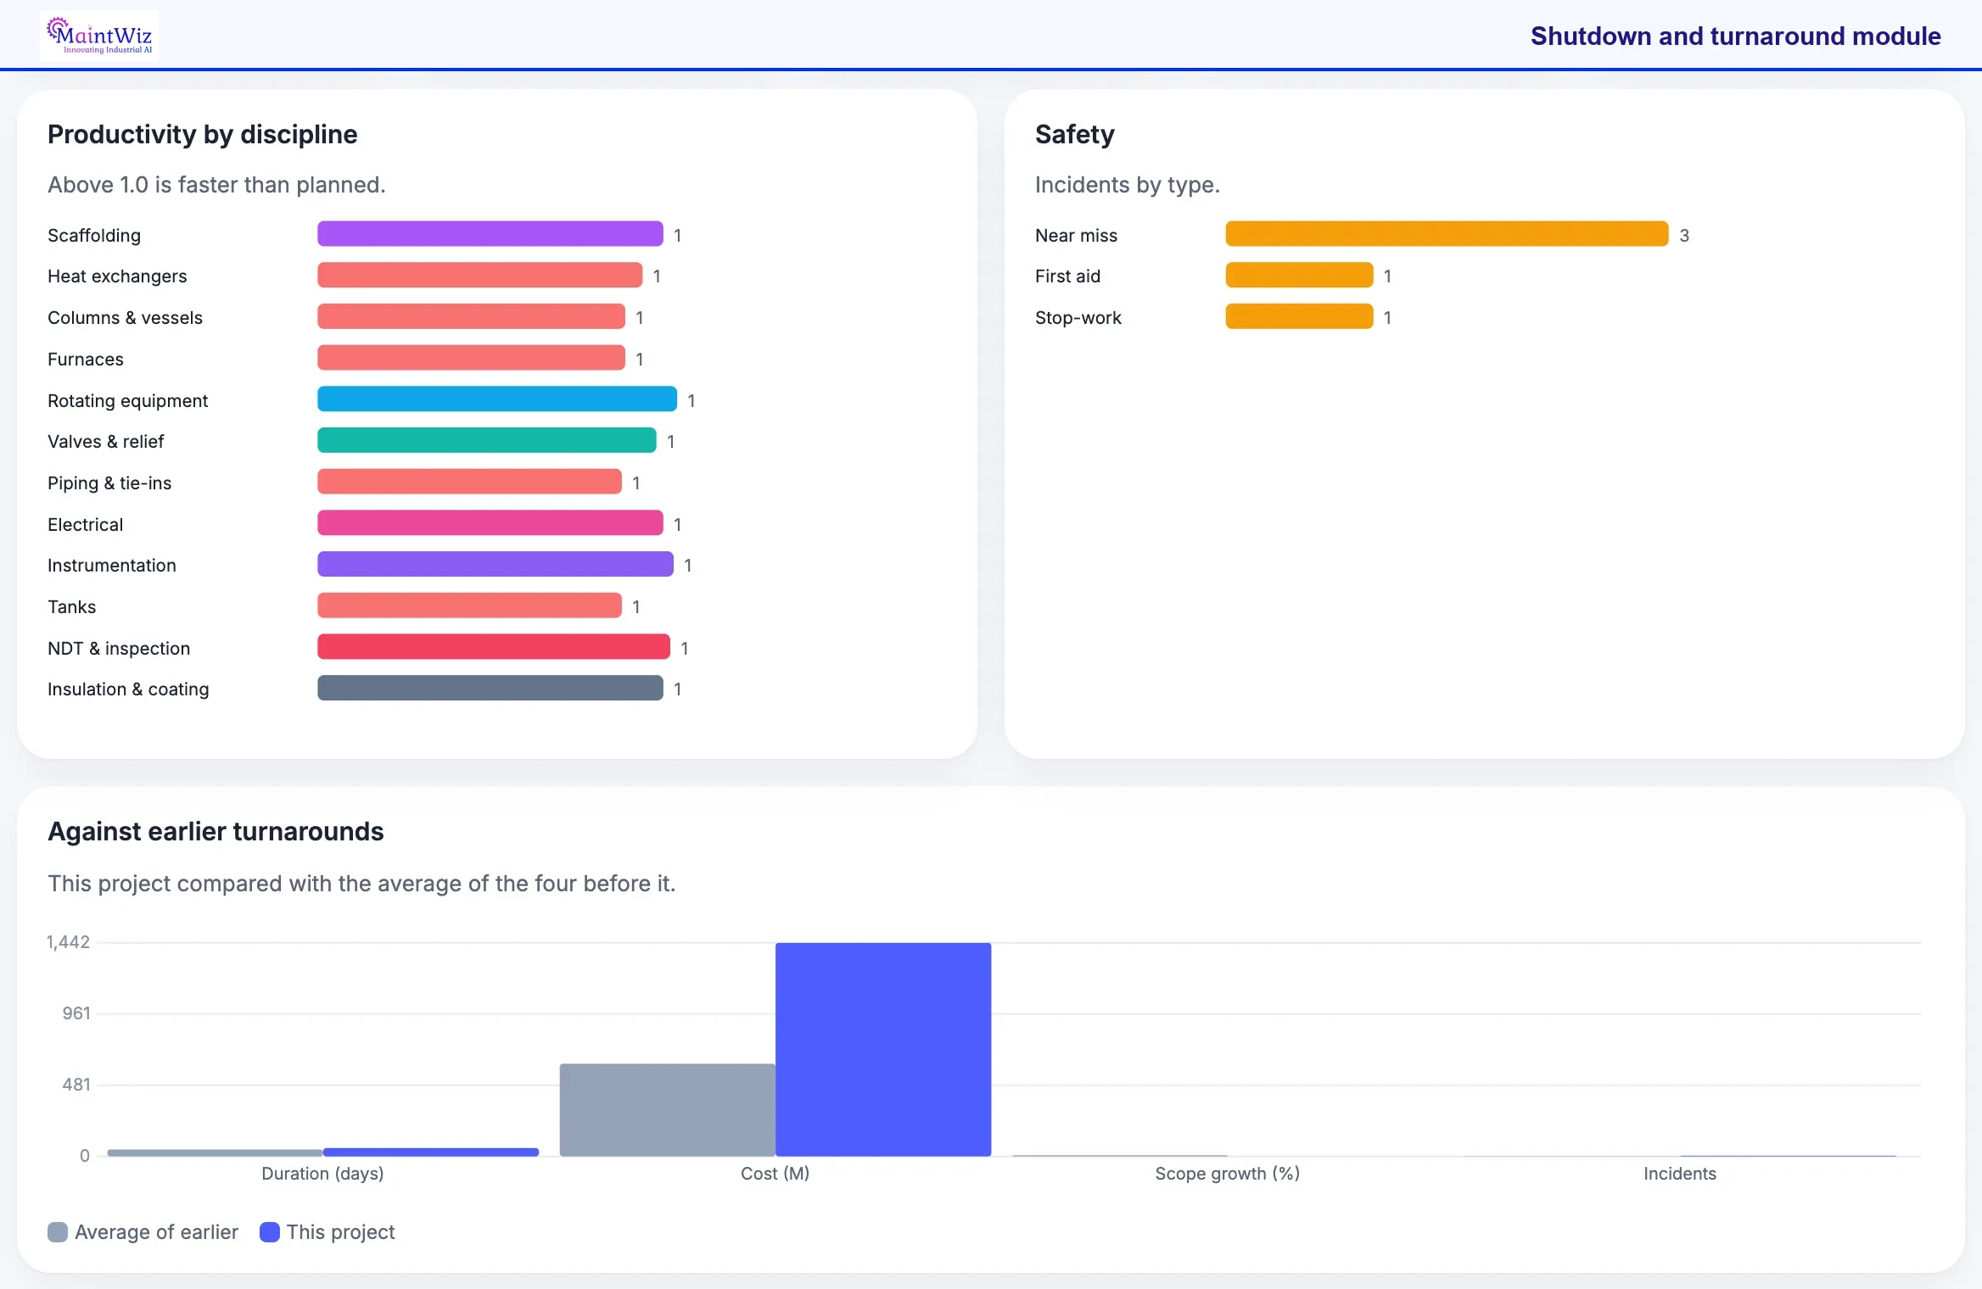Viewport: 1982px width, 1289px height.
Task: Click the Insulation & coating gray bar
Action: (x=490, y=688)
